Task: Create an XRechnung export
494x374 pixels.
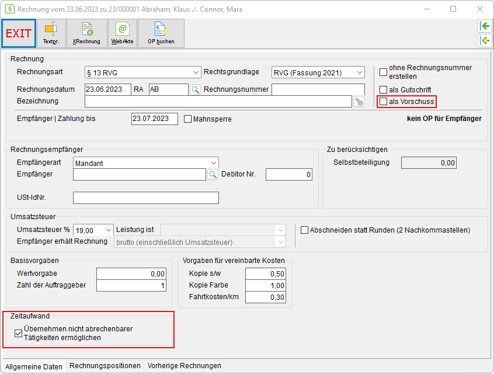Action: 86,33
